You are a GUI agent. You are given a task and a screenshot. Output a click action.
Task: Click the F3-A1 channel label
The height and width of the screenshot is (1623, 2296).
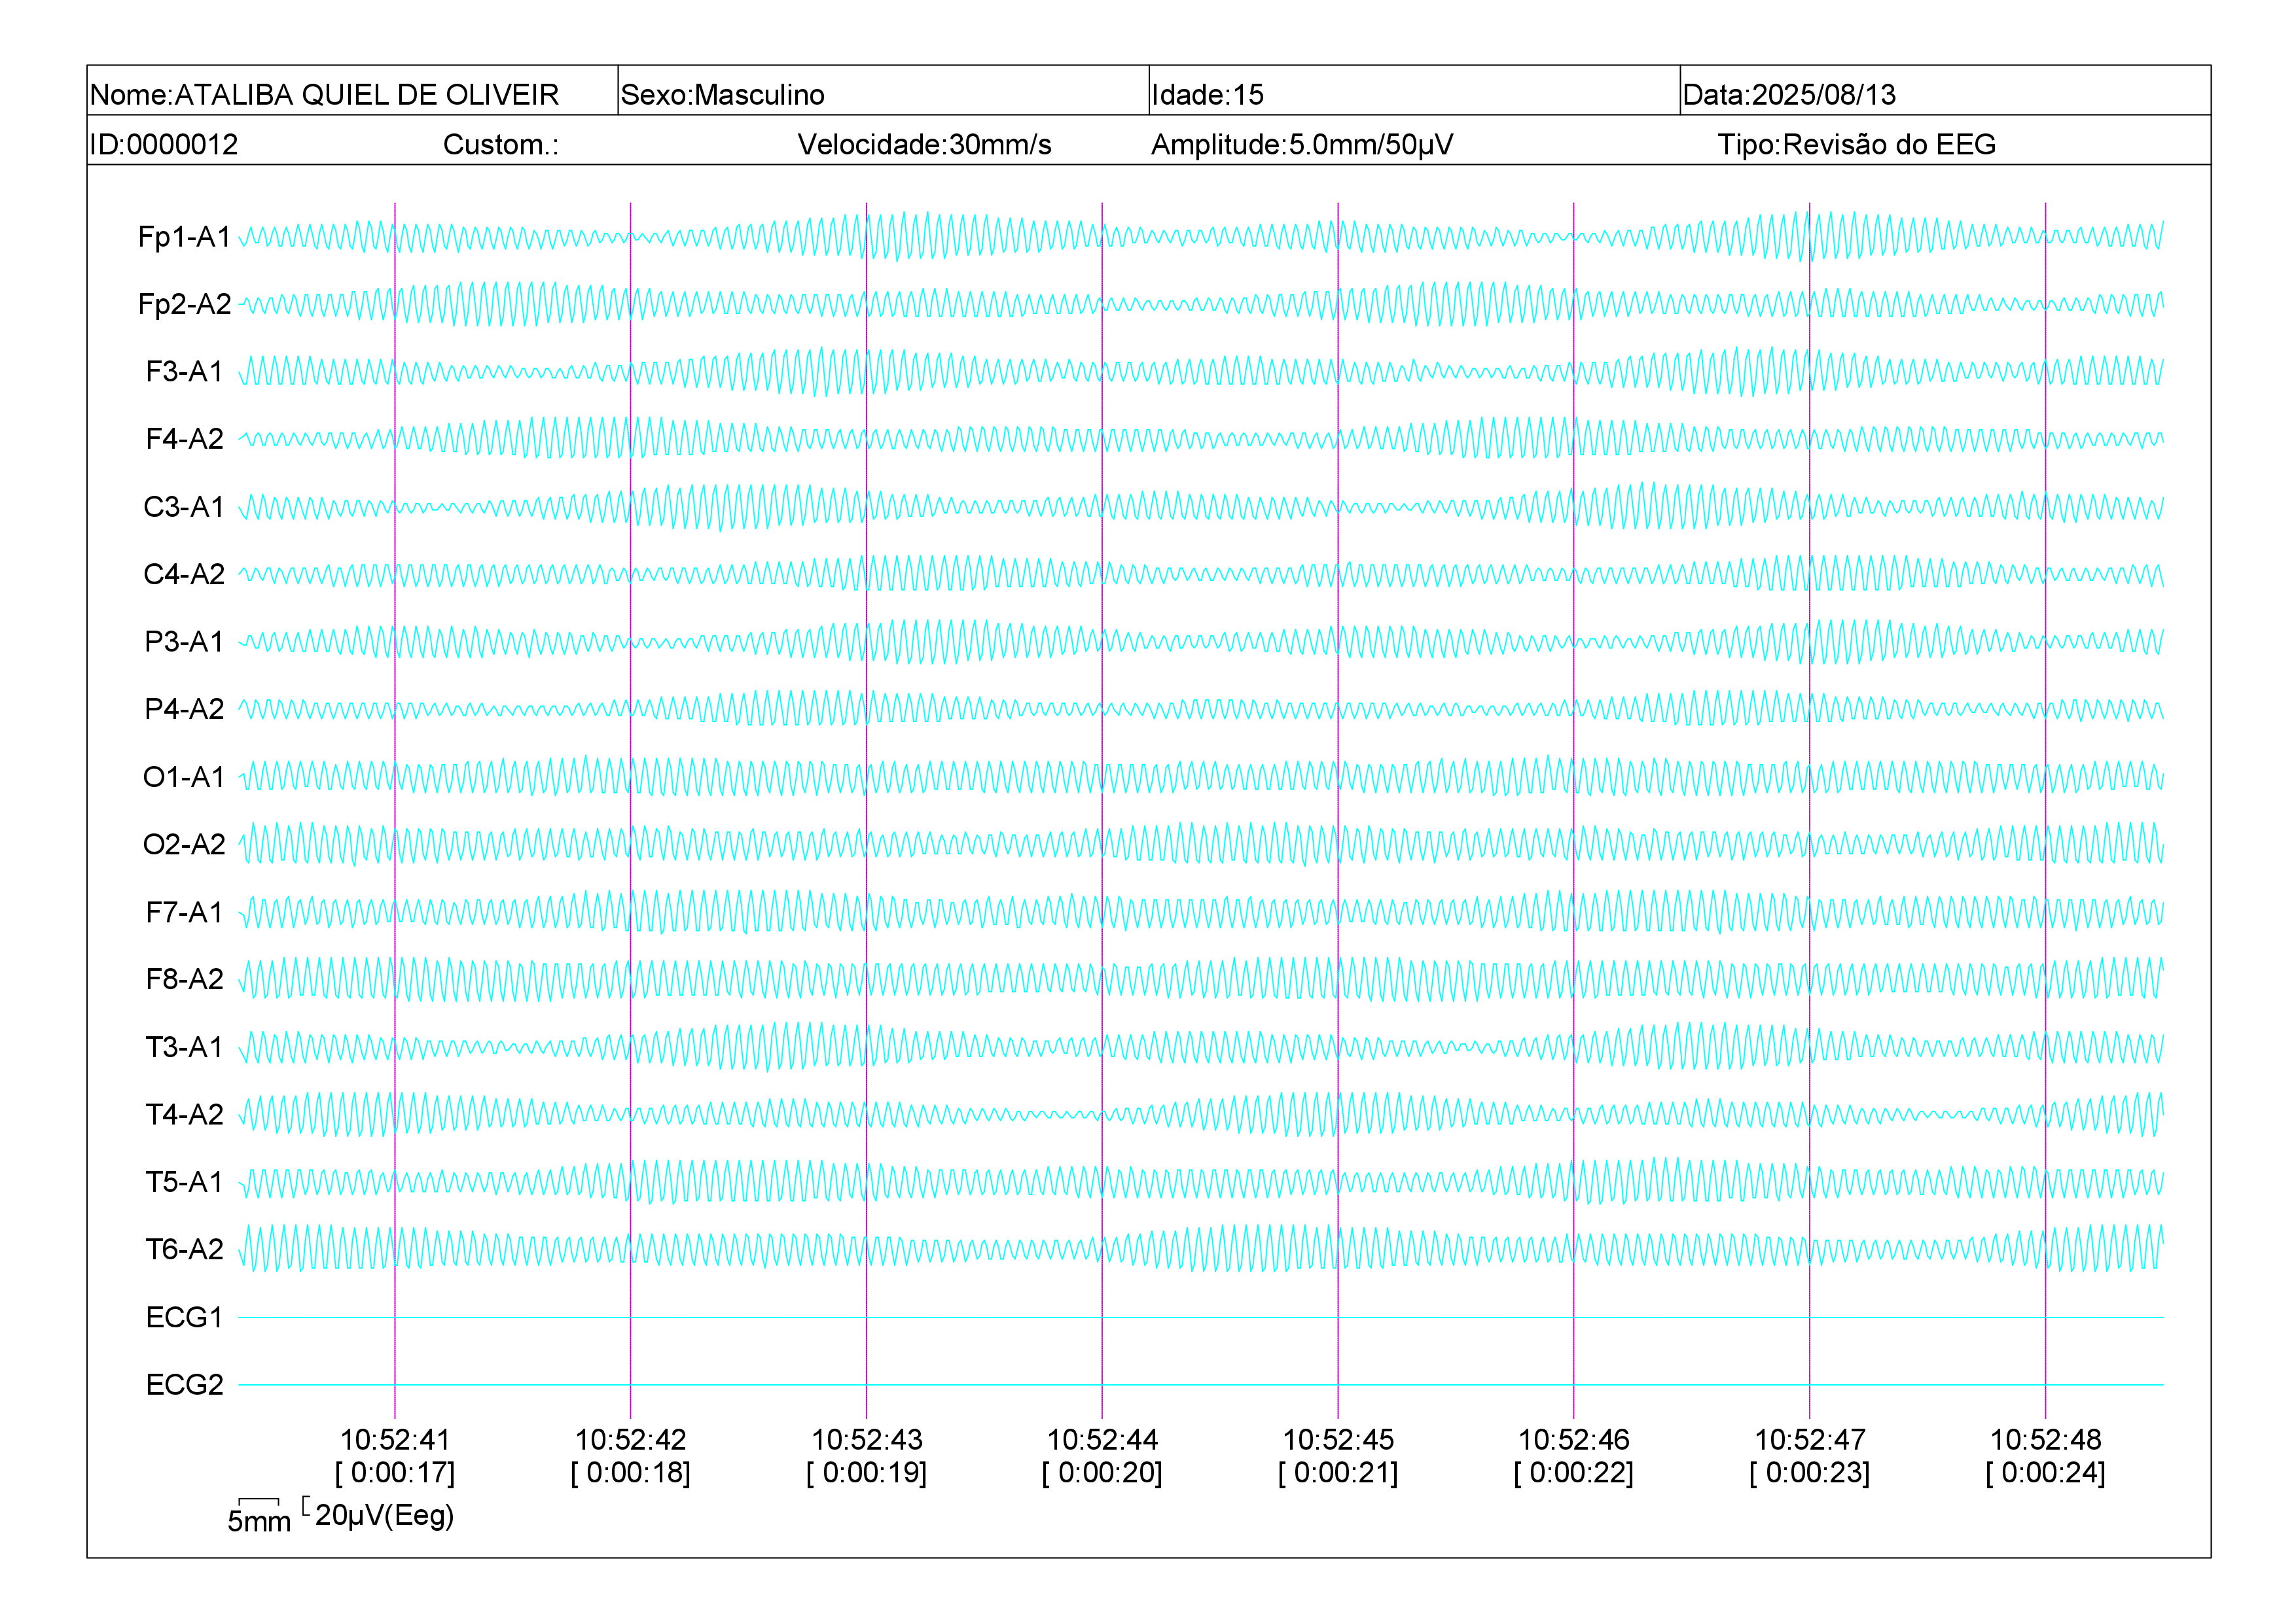pos(185,372)
